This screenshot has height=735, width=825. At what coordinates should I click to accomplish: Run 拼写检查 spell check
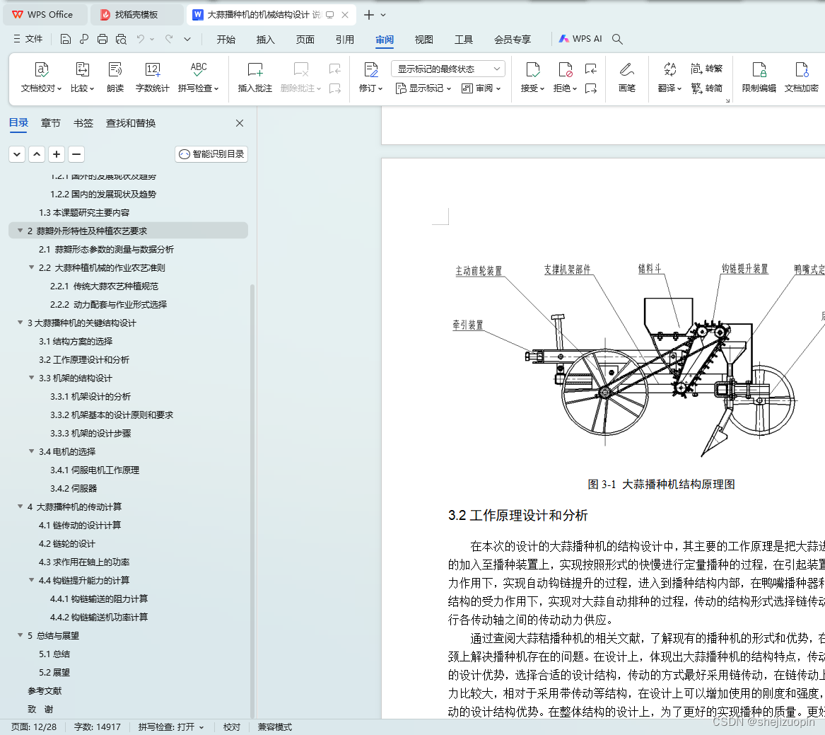(199, 77)
